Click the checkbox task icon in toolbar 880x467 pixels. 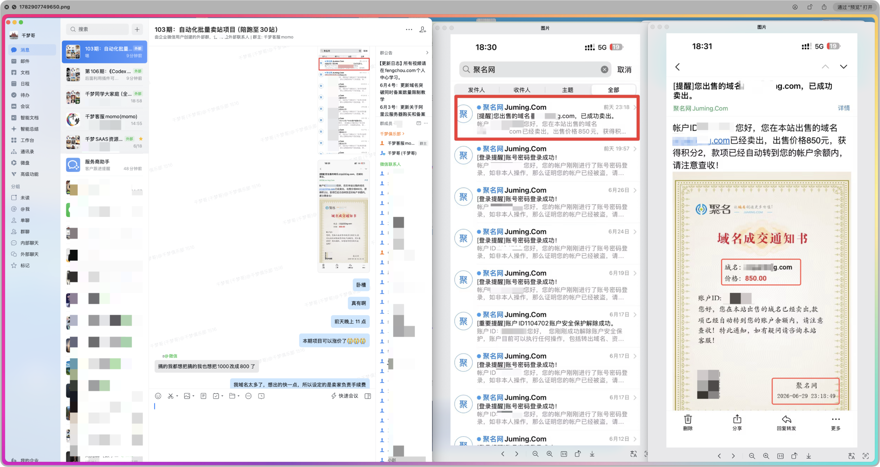point(216,396)
